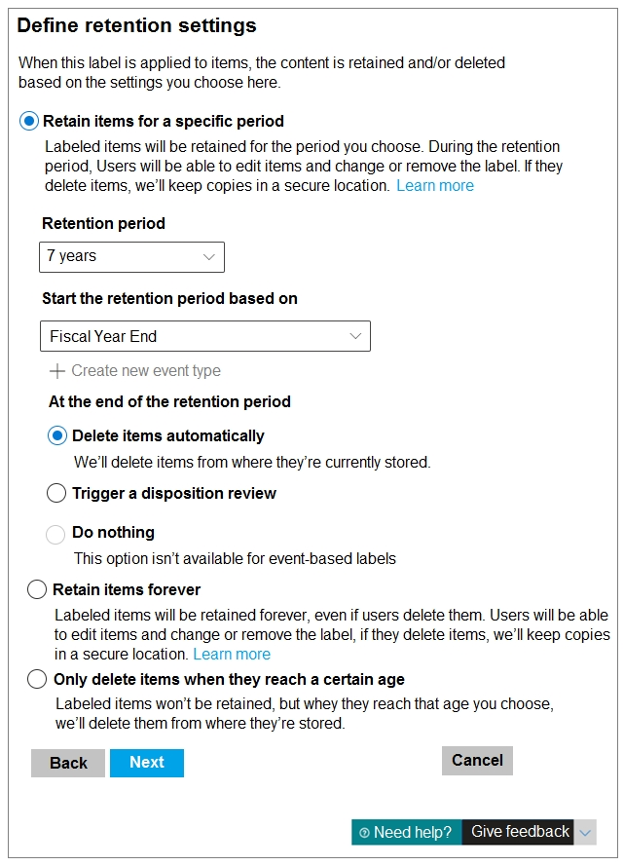Select Only delete items at a certain age
The height and width of the screenshot is (866, 624).
(37, 680)
